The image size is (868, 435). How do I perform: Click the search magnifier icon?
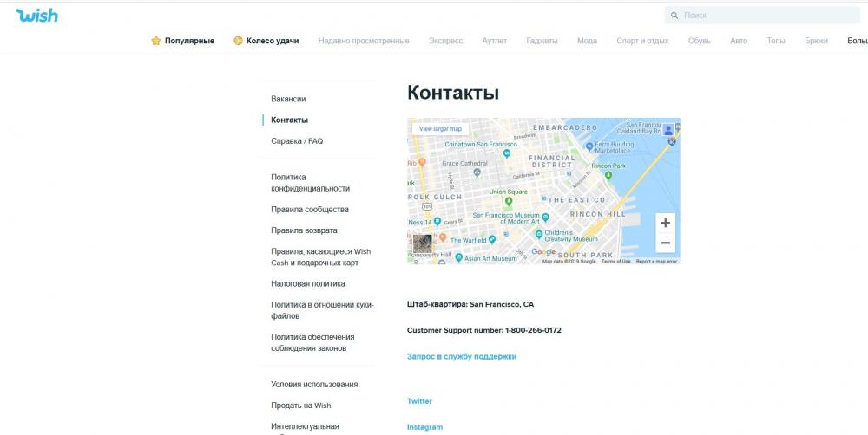click(674, 16)
